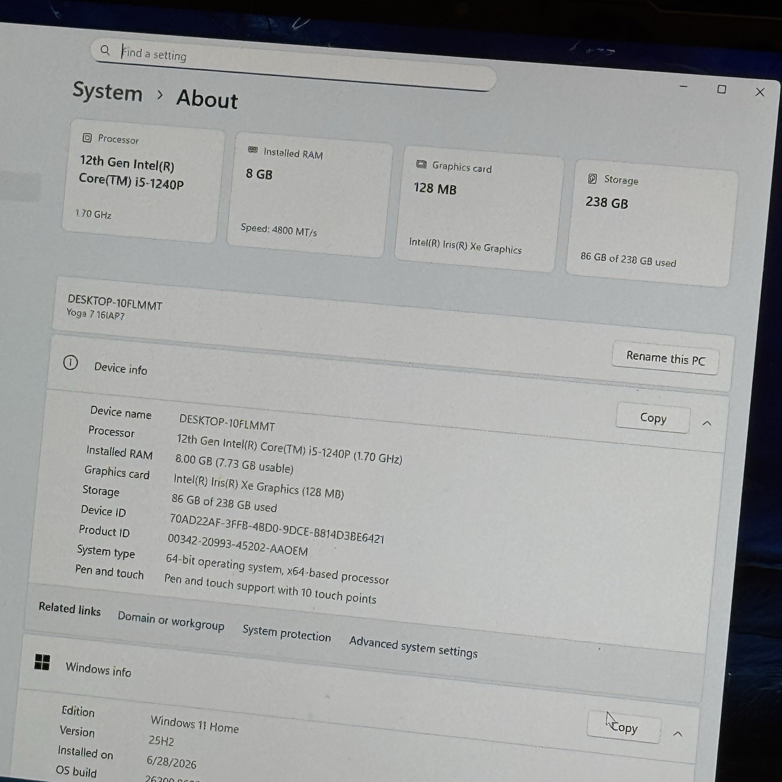Open the Domain or workgroup link
Image resolution: width=782 pixels, height=782 pixels.
point(171,621)
